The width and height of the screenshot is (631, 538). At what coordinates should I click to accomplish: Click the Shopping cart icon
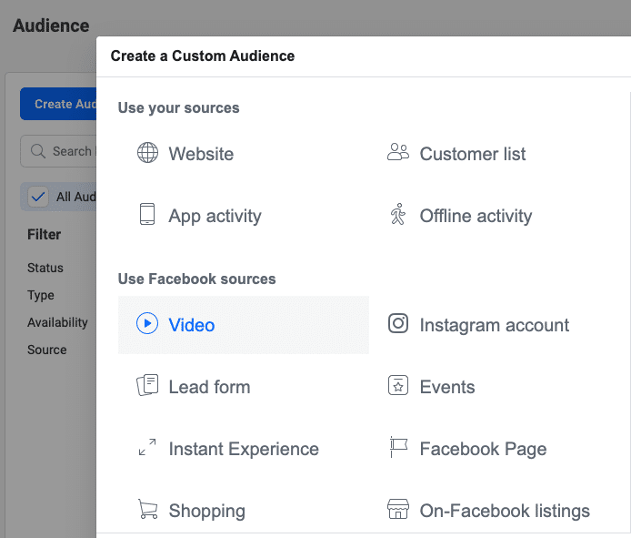pyautogui.click(x=147, y=509)
